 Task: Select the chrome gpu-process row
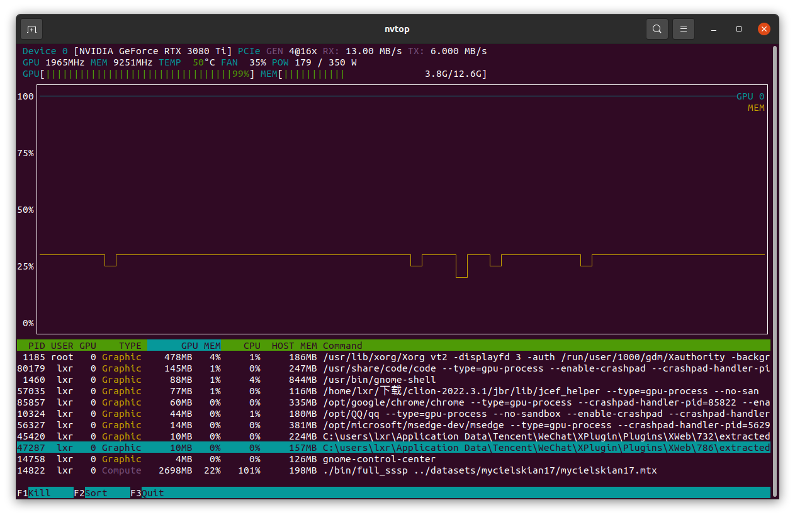tap(252, 402)
